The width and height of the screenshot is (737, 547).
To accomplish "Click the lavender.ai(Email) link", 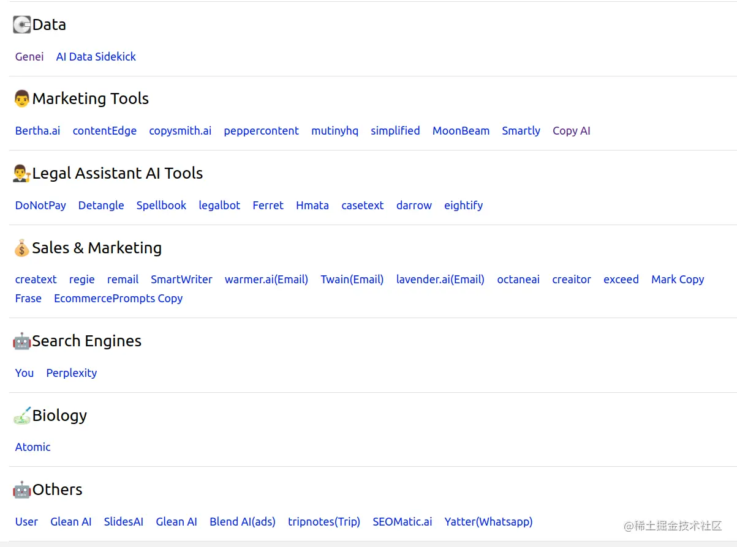I will pyautogui.click(x=440, y=280).
